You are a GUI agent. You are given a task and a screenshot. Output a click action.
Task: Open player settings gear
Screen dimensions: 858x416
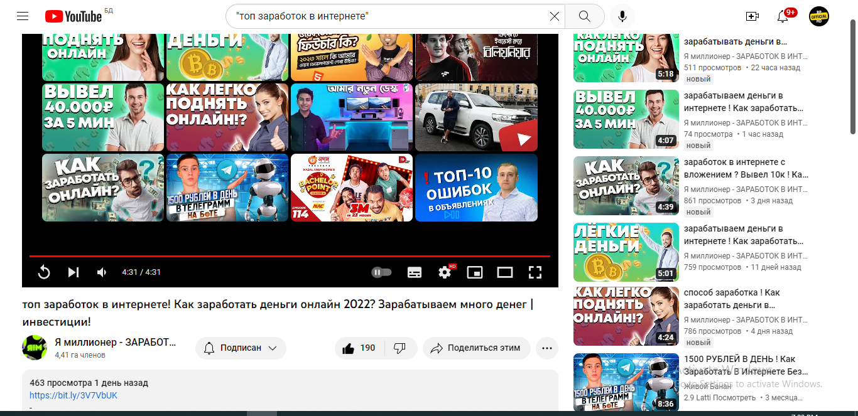coord(445,272)
